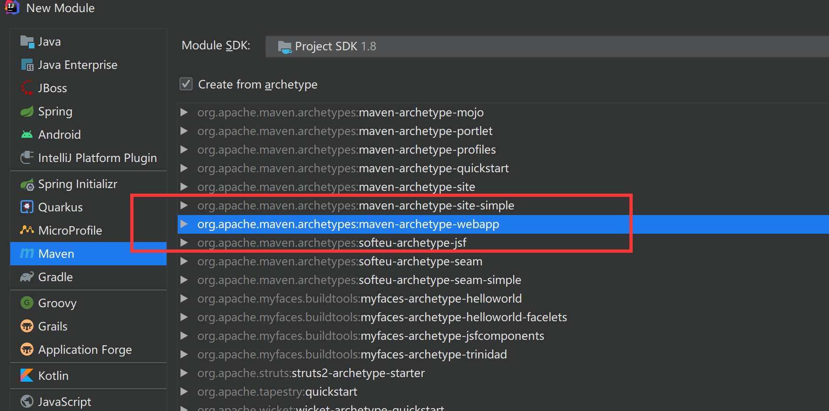Choose Quarkus module type

[x=88, y=207]
